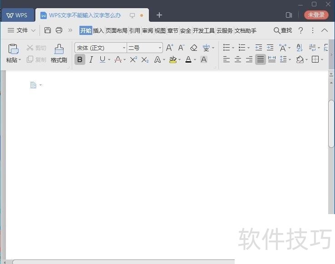Click the Save icon in quick toolbar
The image size is (335, 264).
coord(47,30)
